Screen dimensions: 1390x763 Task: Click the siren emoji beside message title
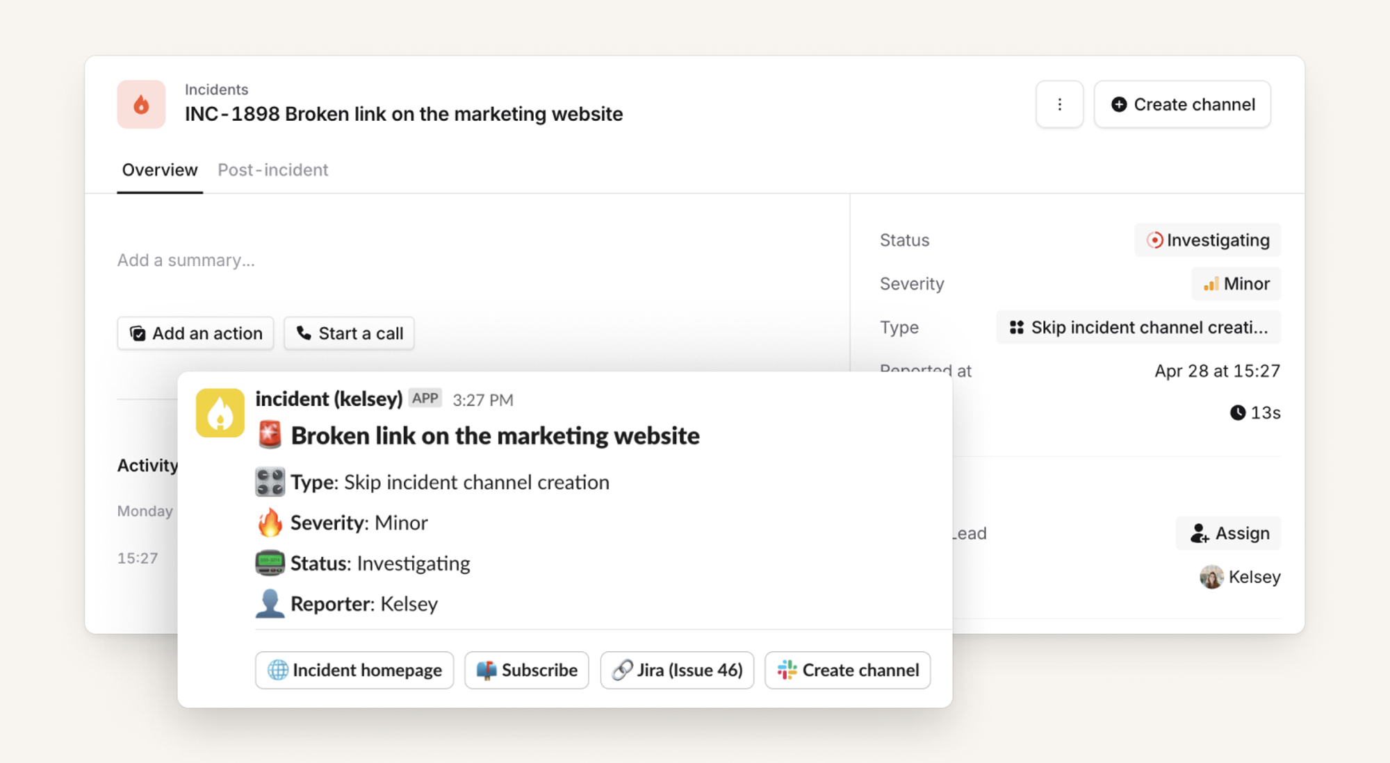[x=270, y=435]
